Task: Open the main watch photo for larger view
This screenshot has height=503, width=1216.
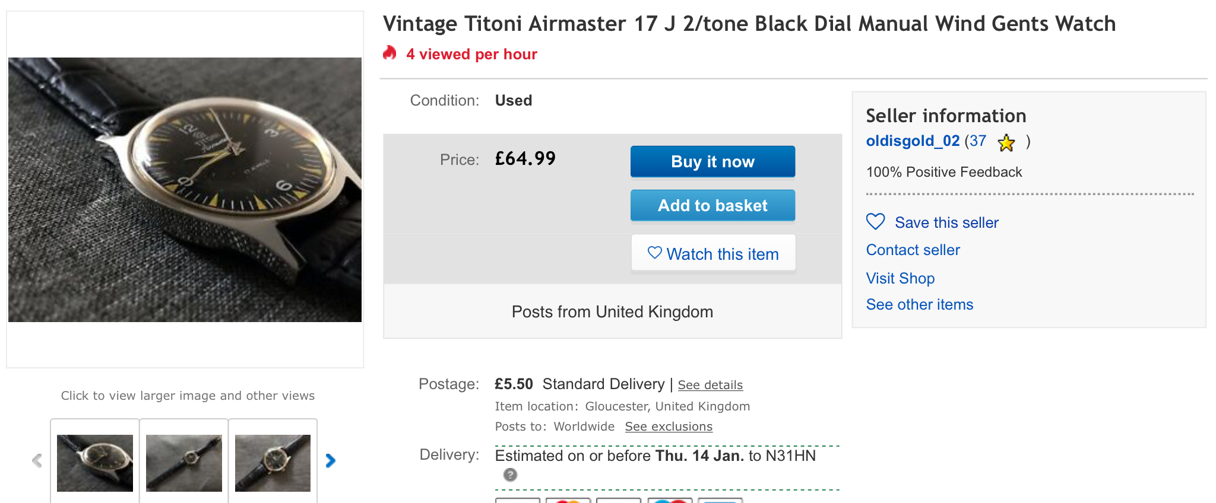Action: [185, 190]
